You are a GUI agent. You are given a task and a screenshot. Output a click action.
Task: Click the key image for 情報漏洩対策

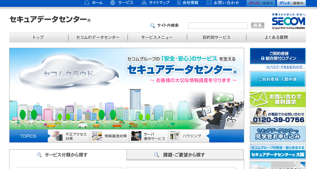click(x=97, y=136)
